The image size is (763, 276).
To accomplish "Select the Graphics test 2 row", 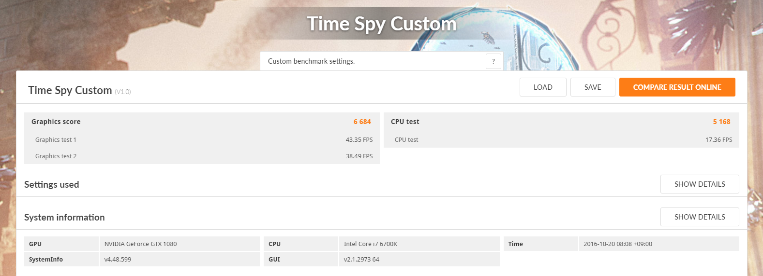I will tap(202, 156).
